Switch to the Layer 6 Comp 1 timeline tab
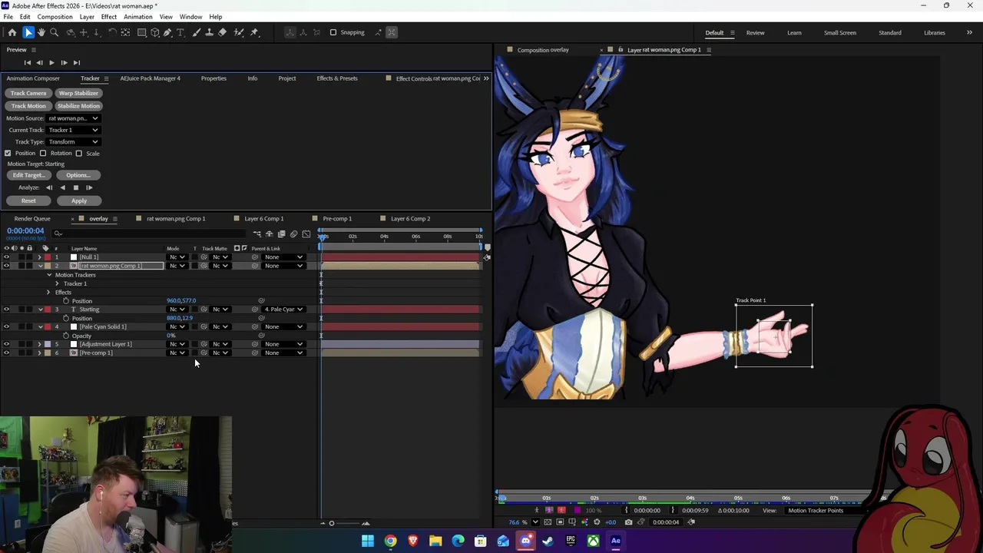 coord(264,219)
